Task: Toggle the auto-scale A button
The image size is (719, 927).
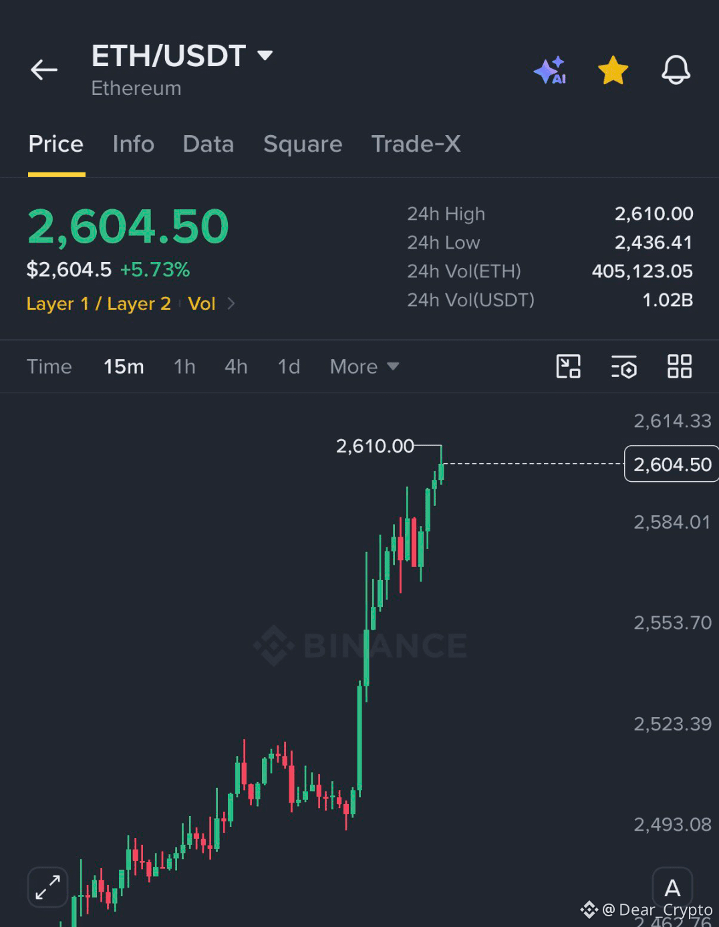Action: click(x=672, y=888)
